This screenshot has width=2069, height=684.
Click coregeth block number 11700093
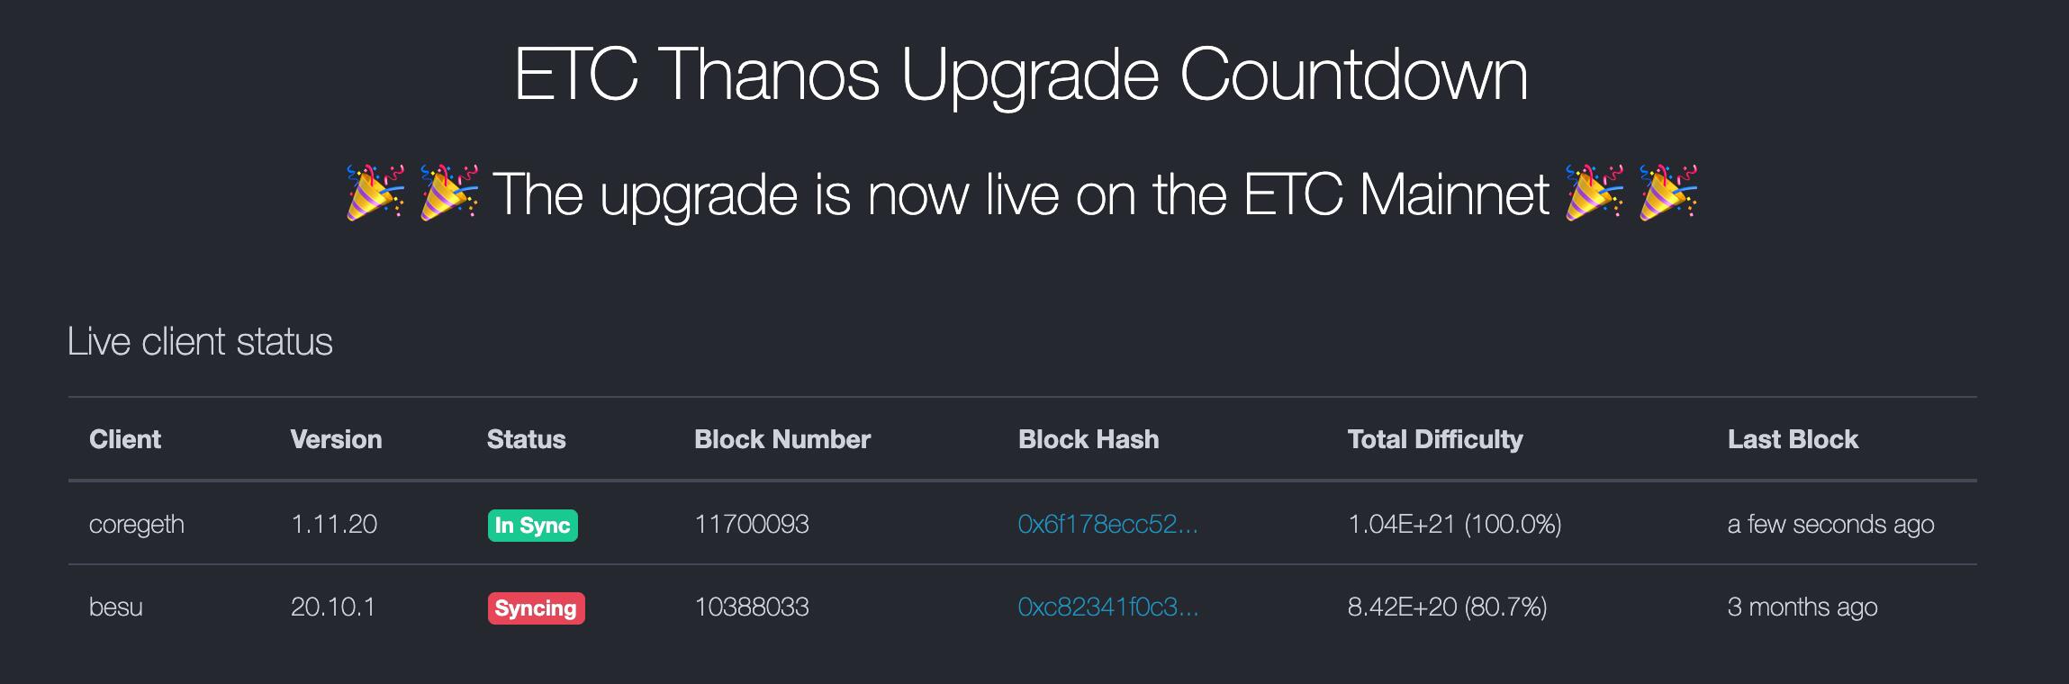tap(752, 525)
